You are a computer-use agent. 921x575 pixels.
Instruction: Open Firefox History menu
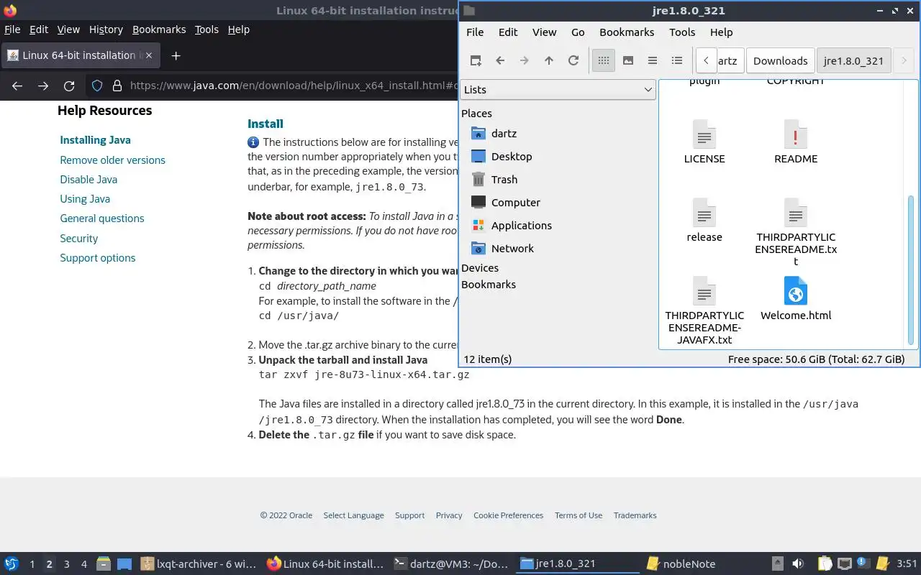106,29
